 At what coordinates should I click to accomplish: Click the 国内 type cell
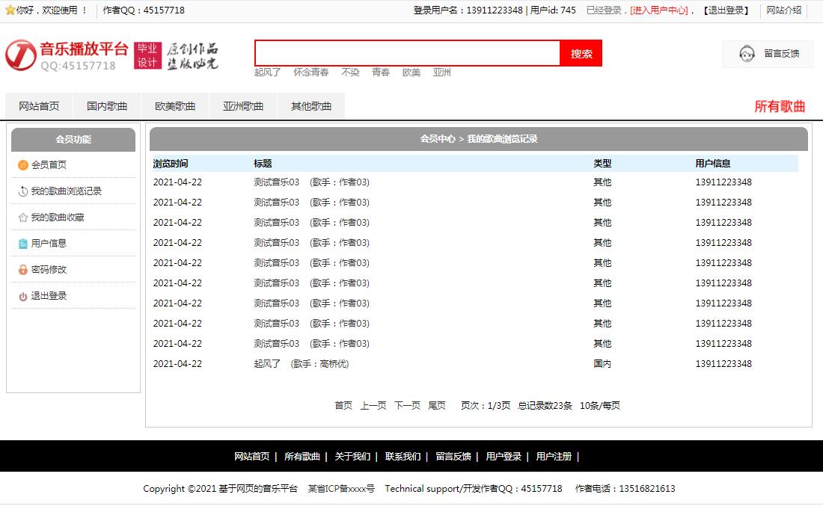pyautogui.click(x=602, y=364)
